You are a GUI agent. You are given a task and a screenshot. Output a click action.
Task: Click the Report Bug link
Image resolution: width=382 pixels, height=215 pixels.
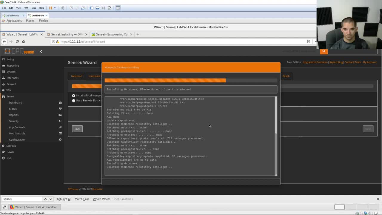click(336, 62)
